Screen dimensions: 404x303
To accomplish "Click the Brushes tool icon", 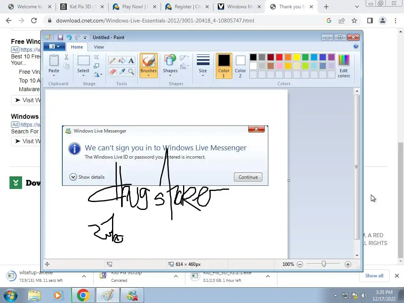I will click(x=148, y=61).
